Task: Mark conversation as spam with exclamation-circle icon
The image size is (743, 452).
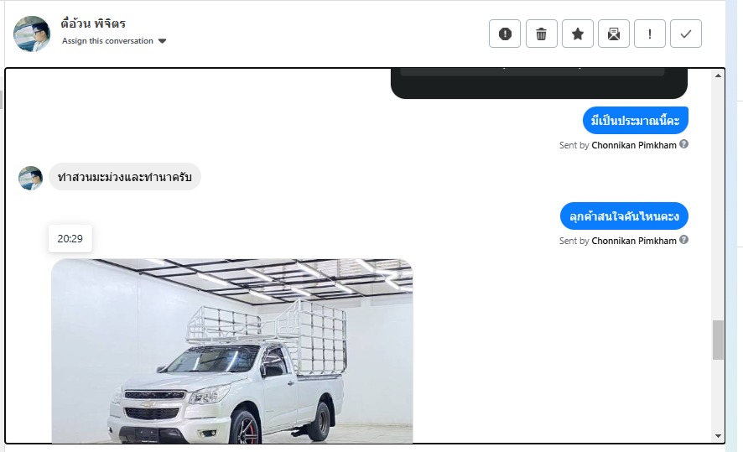Action: [x=505, y=34]
